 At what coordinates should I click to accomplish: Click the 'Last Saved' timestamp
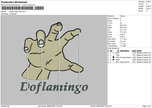point(50,106)
